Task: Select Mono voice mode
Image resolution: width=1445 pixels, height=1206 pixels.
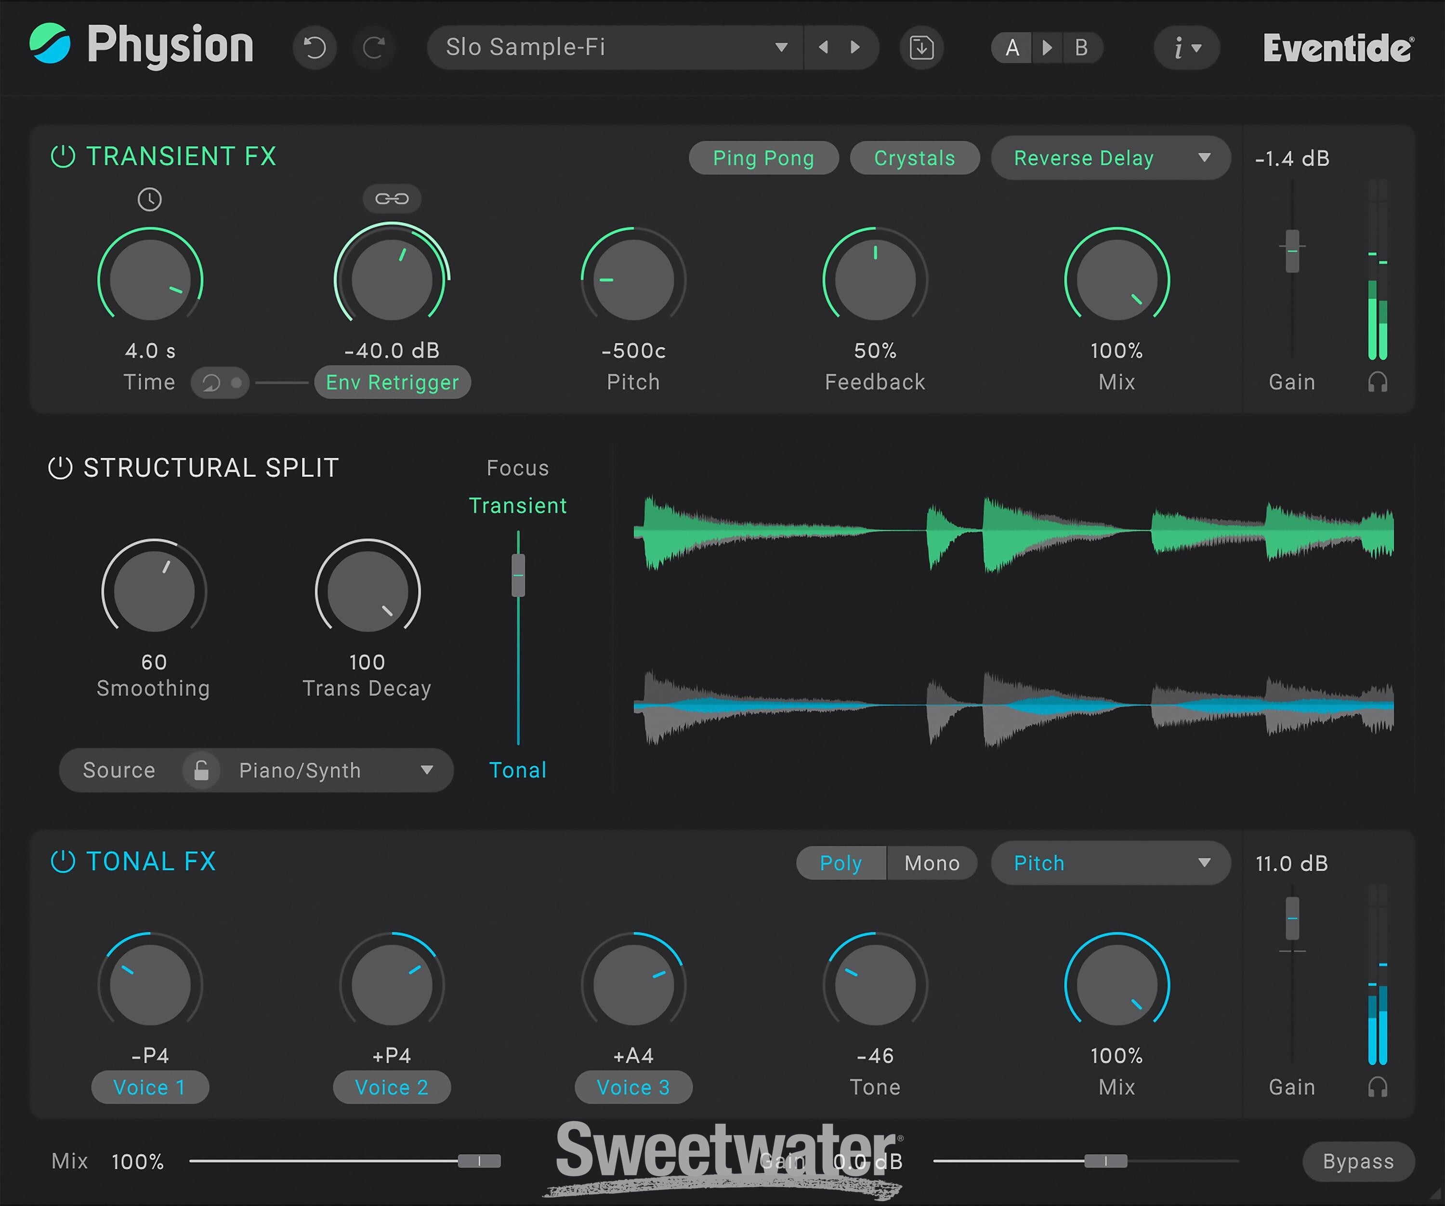Action: 933,863
